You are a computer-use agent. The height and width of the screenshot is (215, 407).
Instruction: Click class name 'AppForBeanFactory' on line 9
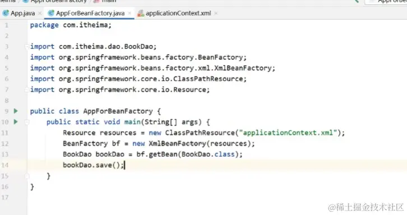(x=118, y=111)
